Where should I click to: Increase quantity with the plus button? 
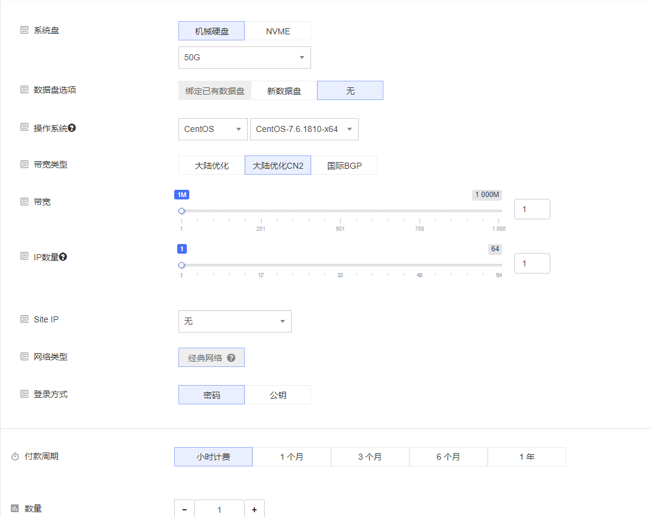pos(254,510)
